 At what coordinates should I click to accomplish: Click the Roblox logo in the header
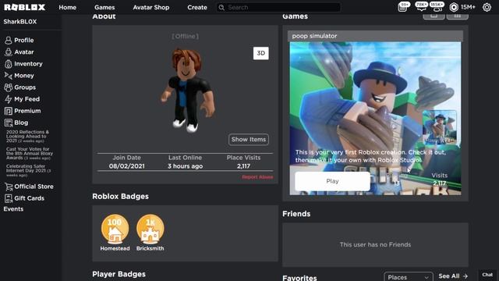coord(24,7)
